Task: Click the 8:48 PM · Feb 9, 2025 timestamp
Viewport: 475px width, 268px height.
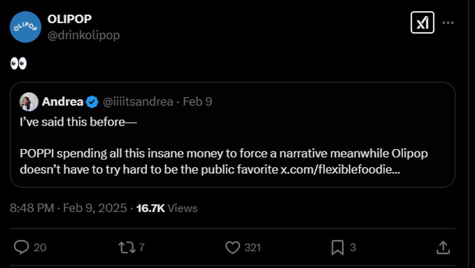Action: pos(68,208)
